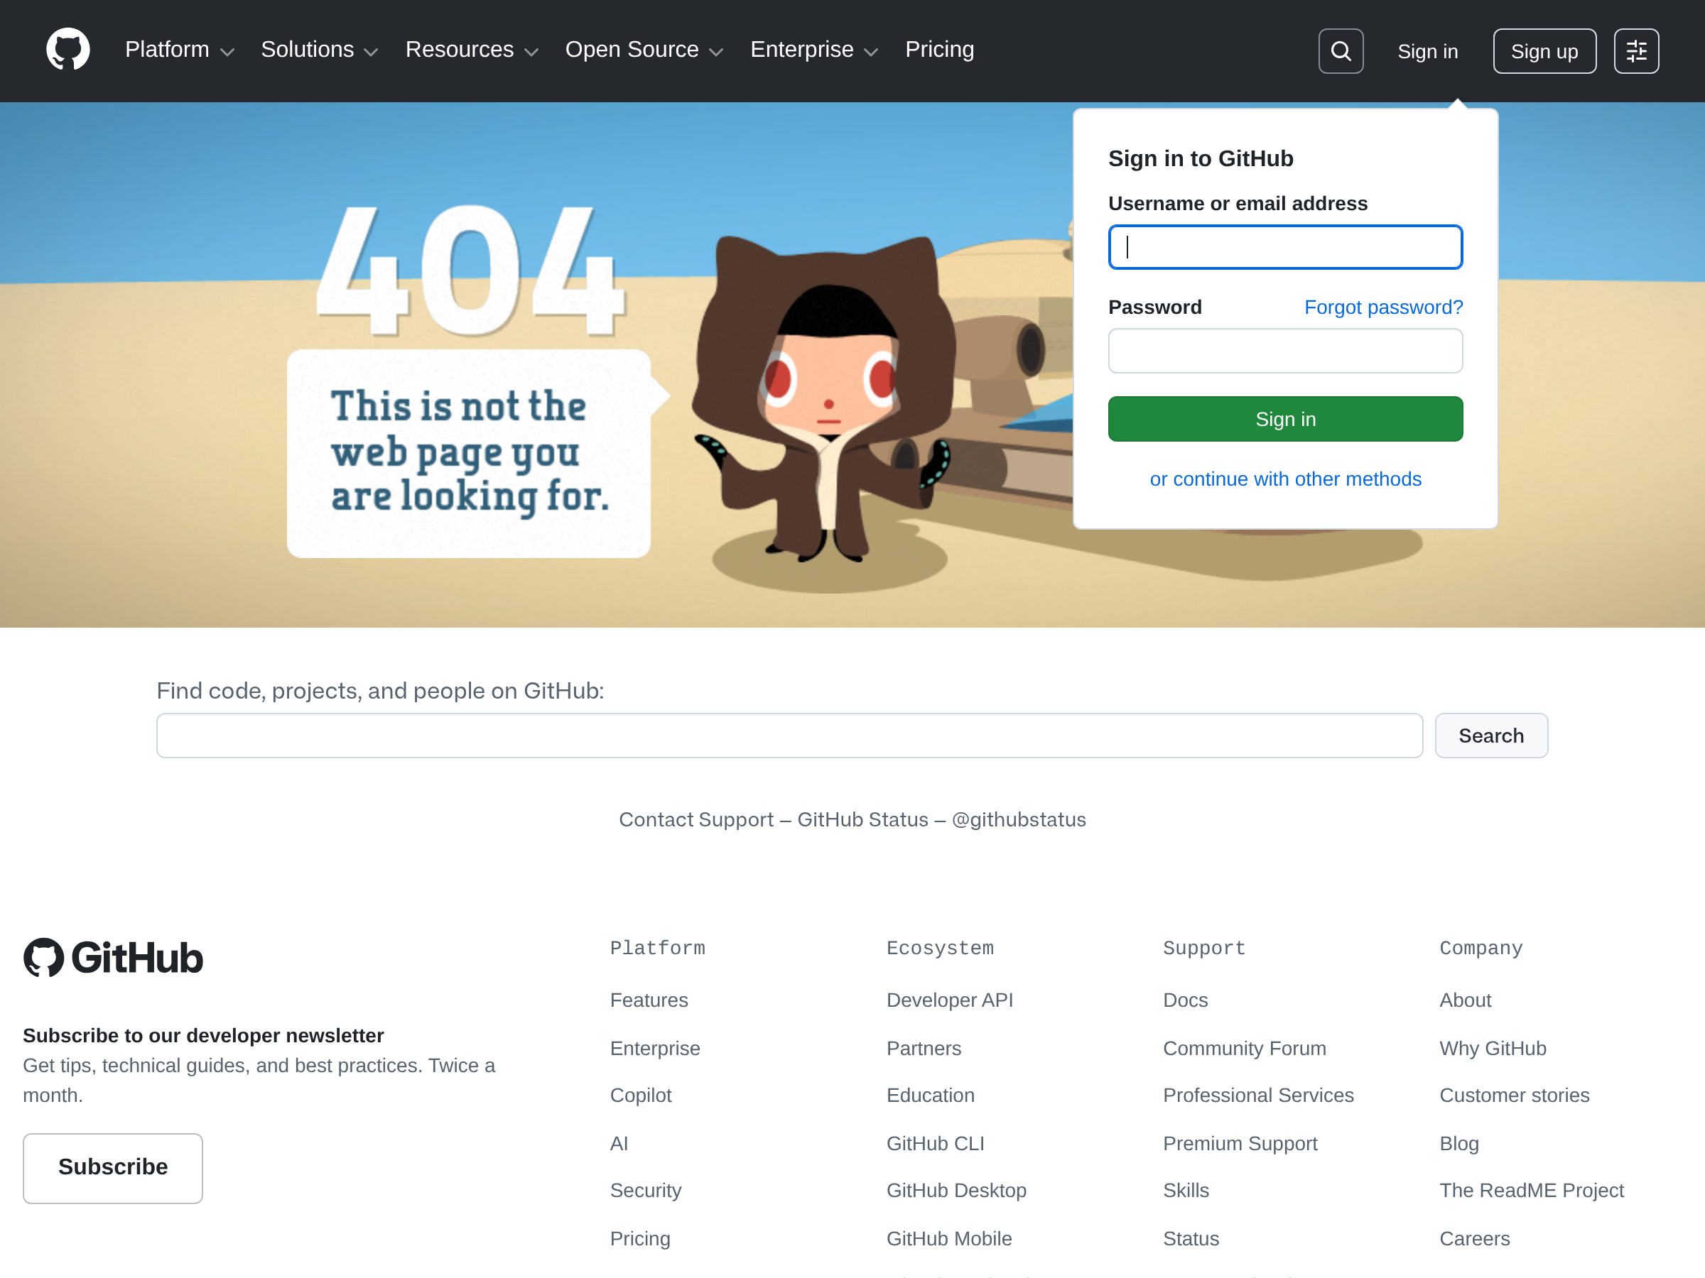Viewport: 1705px width, 1278px height.
Task: Subscribe to the developer newsletter
Action: 113,1168
